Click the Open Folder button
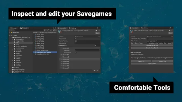The height and width of the screenshot is (102, 182). coord(152,63)
